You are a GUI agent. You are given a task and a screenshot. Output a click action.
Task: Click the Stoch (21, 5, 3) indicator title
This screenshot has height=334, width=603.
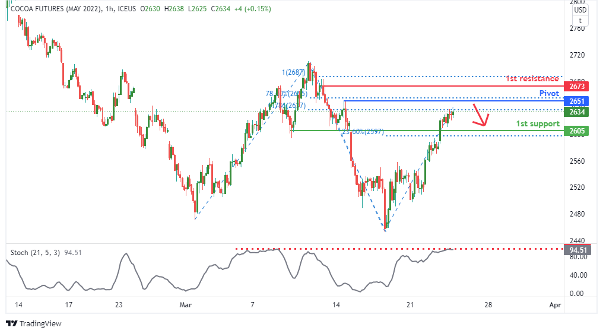pos(35,253)
